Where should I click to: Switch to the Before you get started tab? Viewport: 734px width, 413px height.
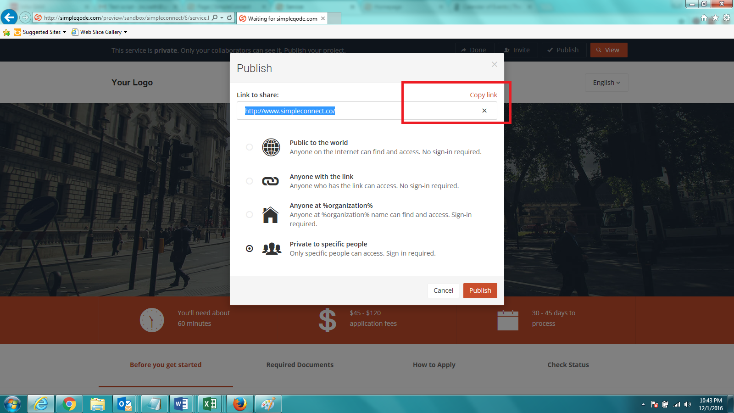click(x=166, y=365)
